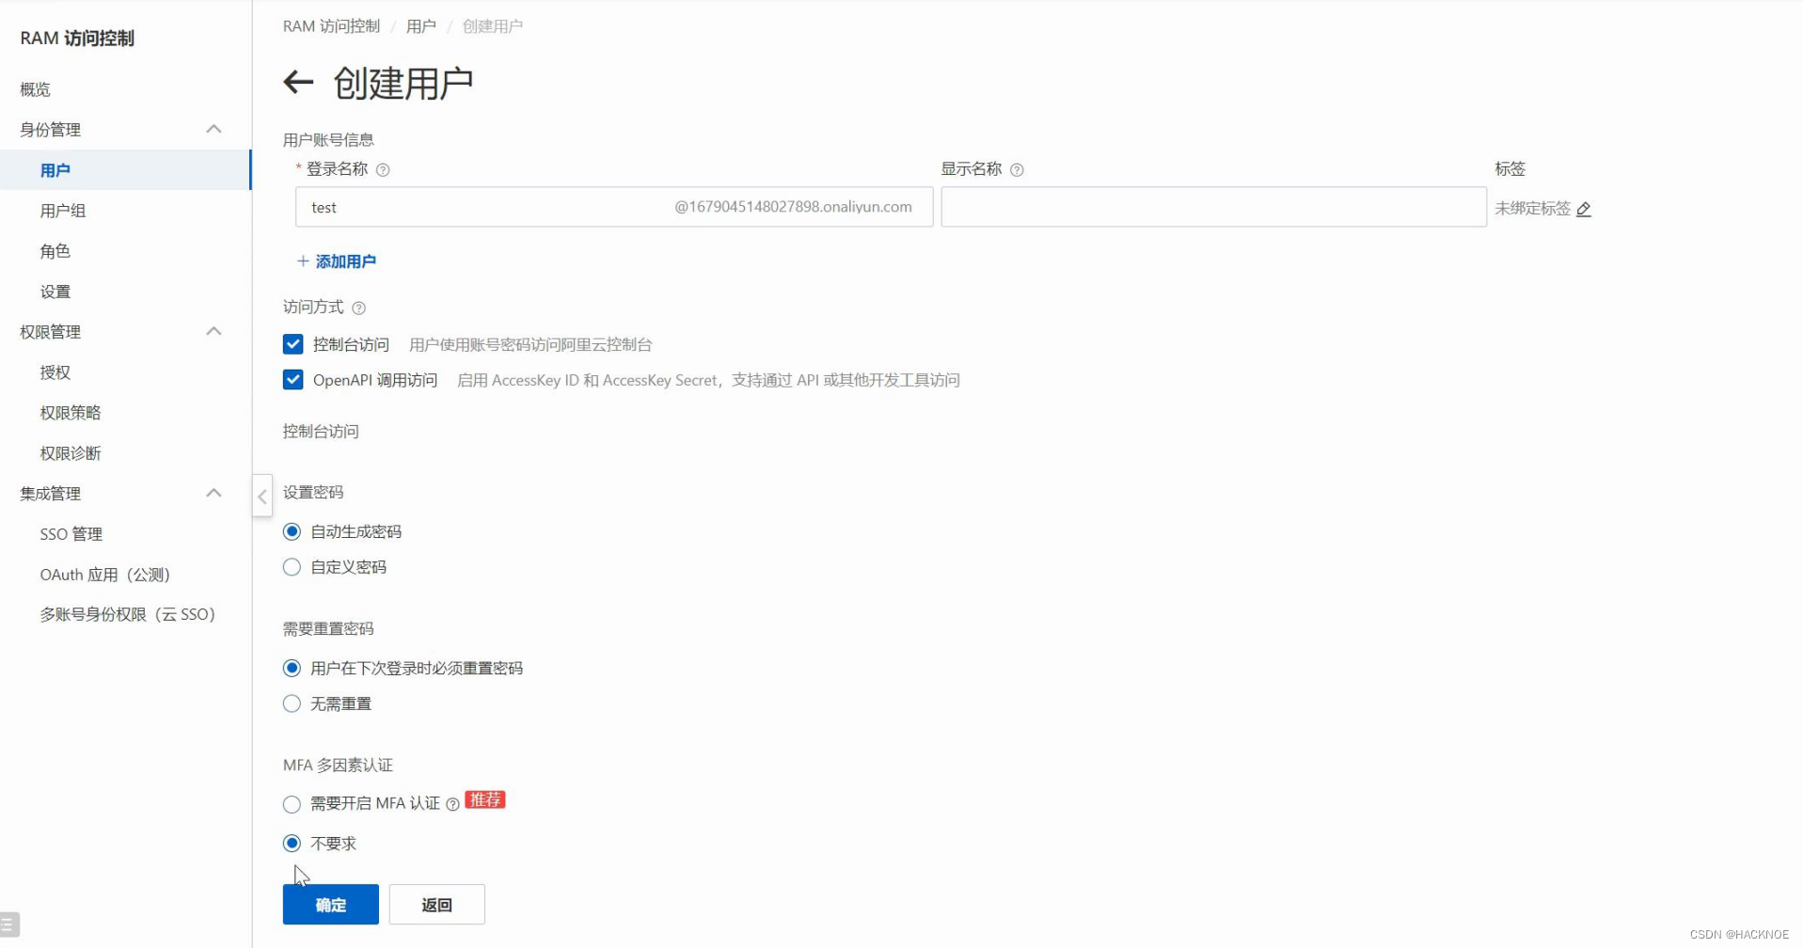Click the 确定 button
The width and height of the screenshot is (1803, 948).
coord(331,905)
